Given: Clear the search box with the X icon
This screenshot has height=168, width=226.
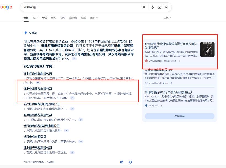Looking at the screenshot, I should pos(144,7).
